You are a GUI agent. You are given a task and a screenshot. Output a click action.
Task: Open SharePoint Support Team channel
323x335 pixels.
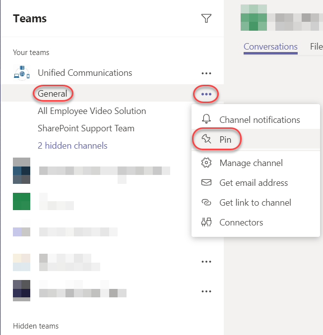(x=86, y=128)
